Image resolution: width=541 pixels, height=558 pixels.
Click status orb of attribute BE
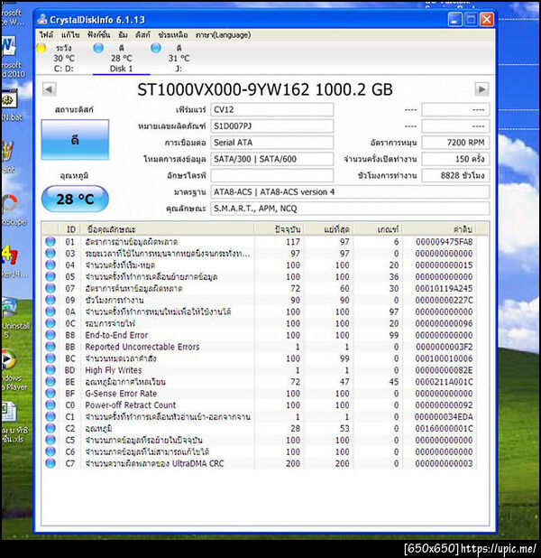pos(50,382)
